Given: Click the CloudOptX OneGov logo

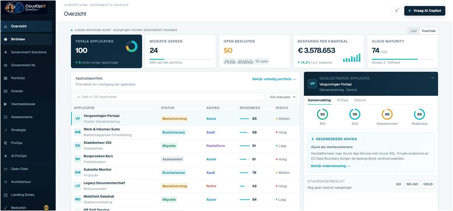Looking at the screenshot, I should pyautogui.click(x=24, y=7).
